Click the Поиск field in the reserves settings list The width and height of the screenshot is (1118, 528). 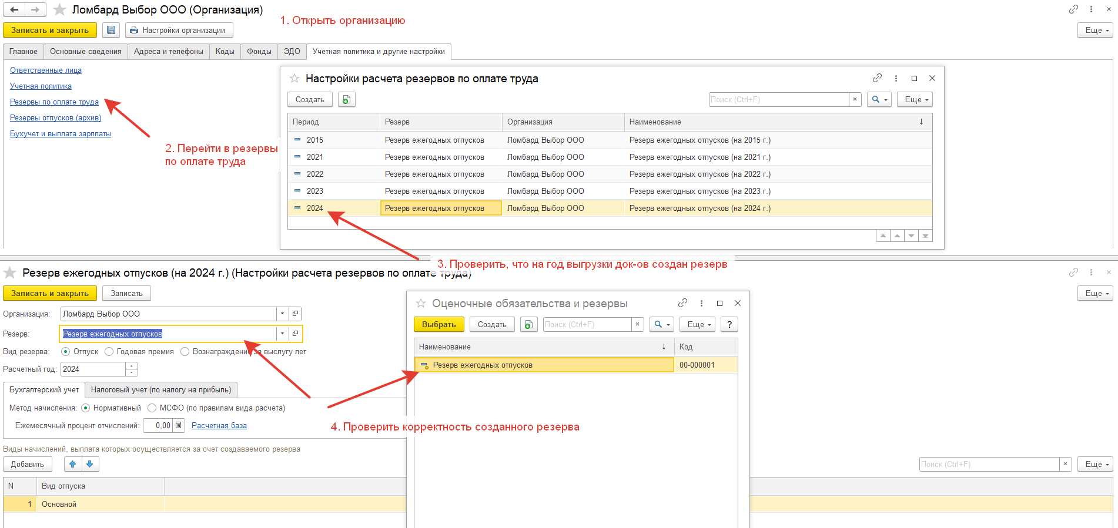coord(779,100)
